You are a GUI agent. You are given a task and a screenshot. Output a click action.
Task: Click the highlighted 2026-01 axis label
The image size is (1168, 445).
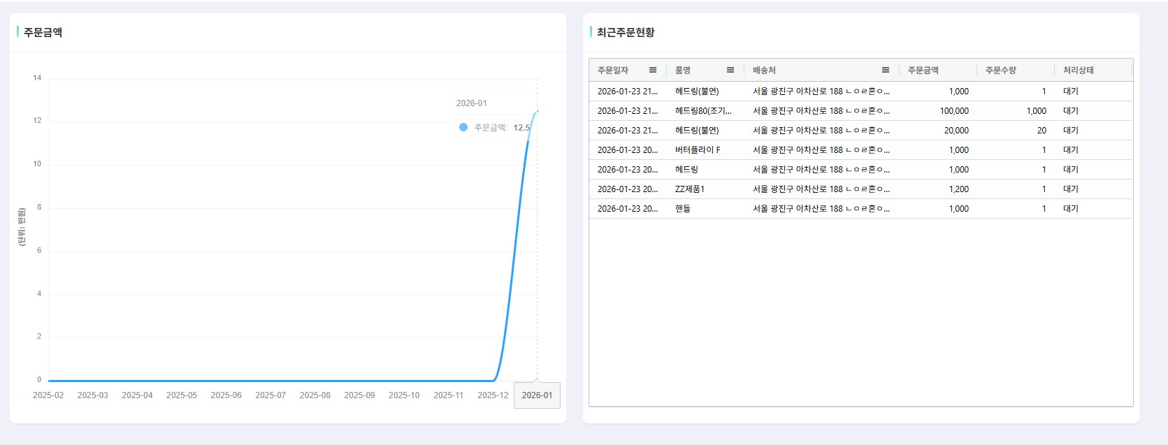click(537, 395)
